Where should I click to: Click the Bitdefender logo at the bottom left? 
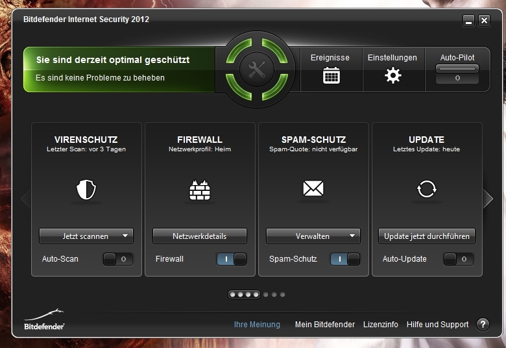[44, 319]
